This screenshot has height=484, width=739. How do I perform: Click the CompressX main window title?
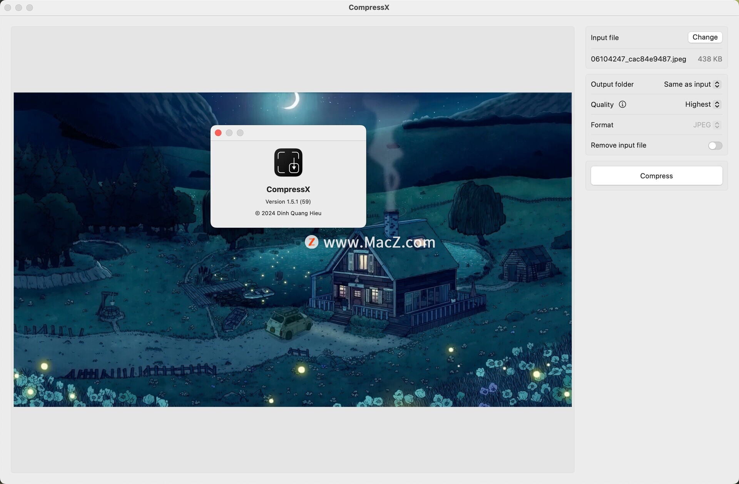pos(369,7)
